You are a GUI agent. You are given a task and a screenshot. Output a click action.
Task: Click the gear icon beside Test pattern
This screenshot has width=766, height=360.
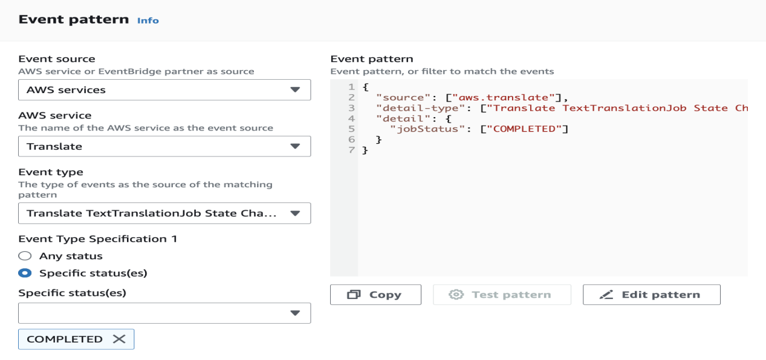456,295
